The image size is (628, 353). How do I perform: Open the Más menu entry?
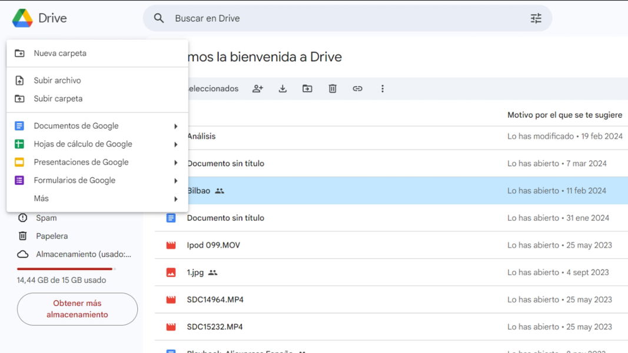(x=97, y=198)
